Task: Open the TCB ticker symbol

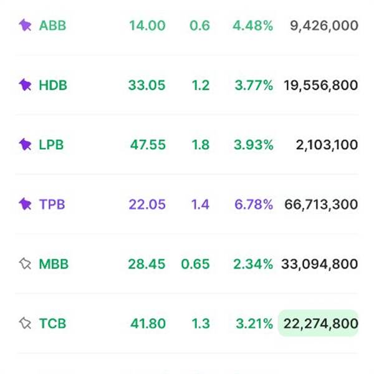Action: click(52, 324)
